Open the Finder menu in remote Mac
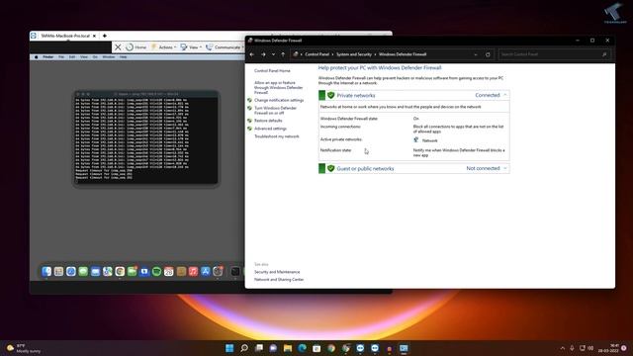 pyautogui.click(x=48, y=57)
